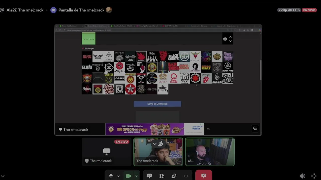
Task: Pick the Nirvana smiley logo
Action: click(x=109, y=78)
